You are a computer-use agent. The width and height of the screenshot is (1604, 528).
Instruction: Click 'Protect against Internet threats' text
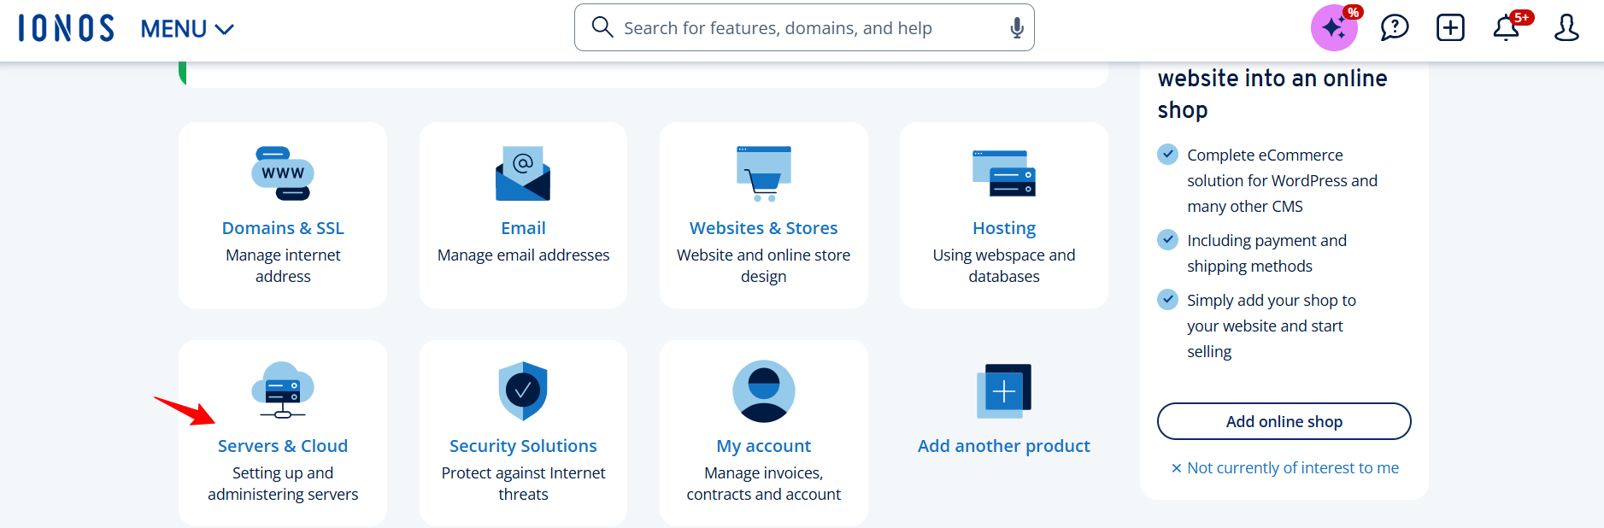click(x=523, y=484)
